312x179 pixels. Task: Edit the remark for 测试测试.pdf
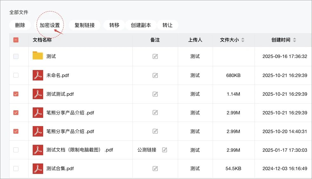[155, 94]
